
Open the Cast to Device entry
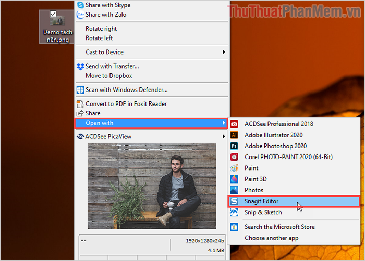[x=152, y=52]
